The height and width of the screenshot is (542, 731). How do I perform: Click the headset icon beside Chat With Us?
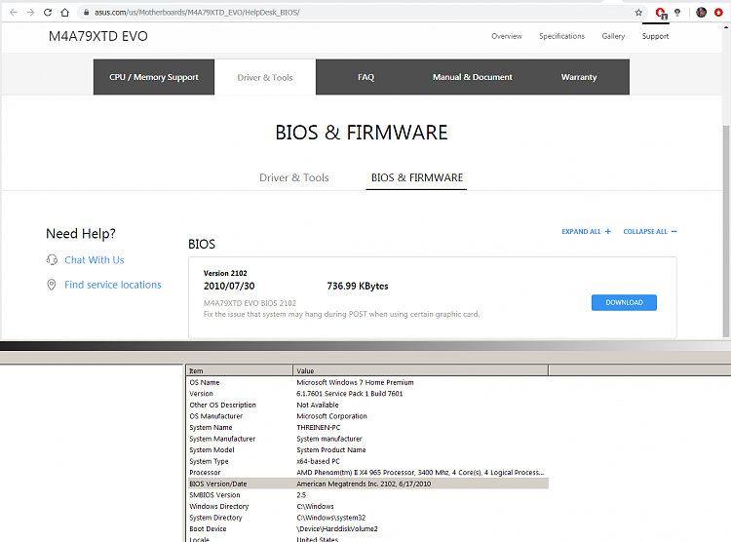click(52, 260)
